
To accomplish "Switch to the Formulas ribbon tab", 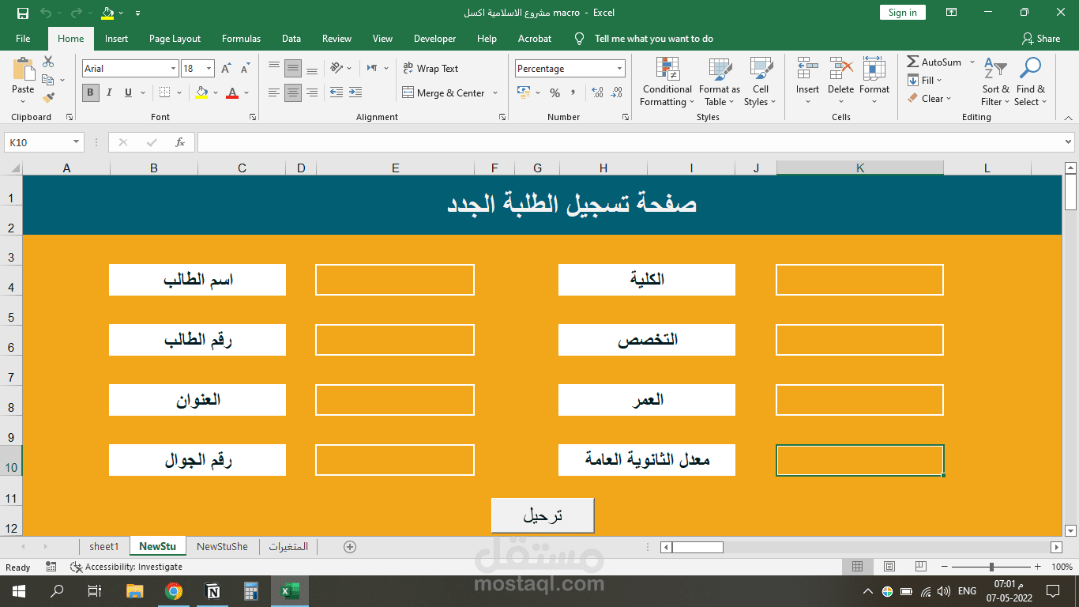I will click(x=241, y=39).
